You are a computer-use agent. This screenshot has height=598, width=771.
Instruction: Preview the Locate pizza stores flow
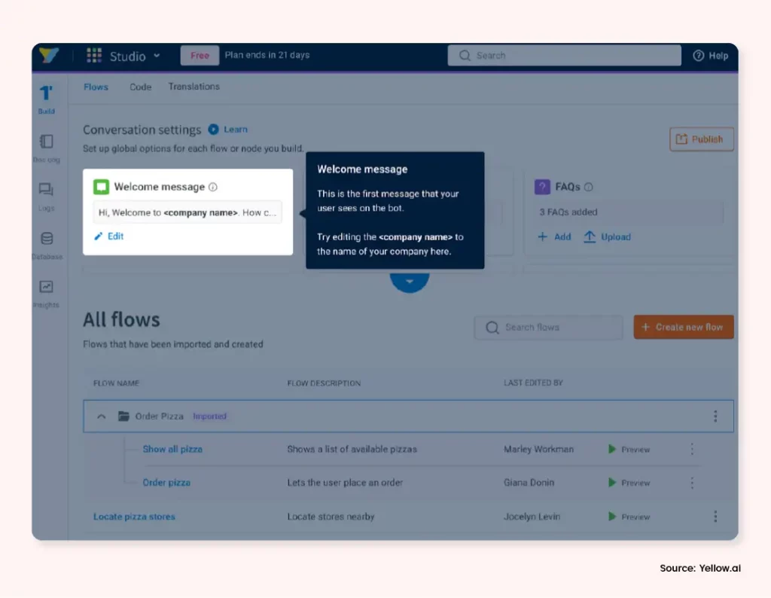coord(629,517)
